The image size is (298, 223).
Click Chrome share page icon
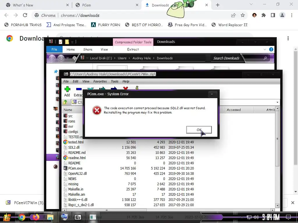coord(233,15)
